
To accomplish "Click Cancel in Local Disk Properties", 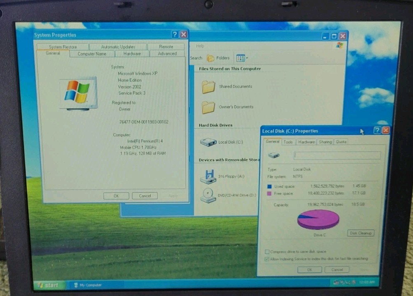I will [x=337, y=270].
